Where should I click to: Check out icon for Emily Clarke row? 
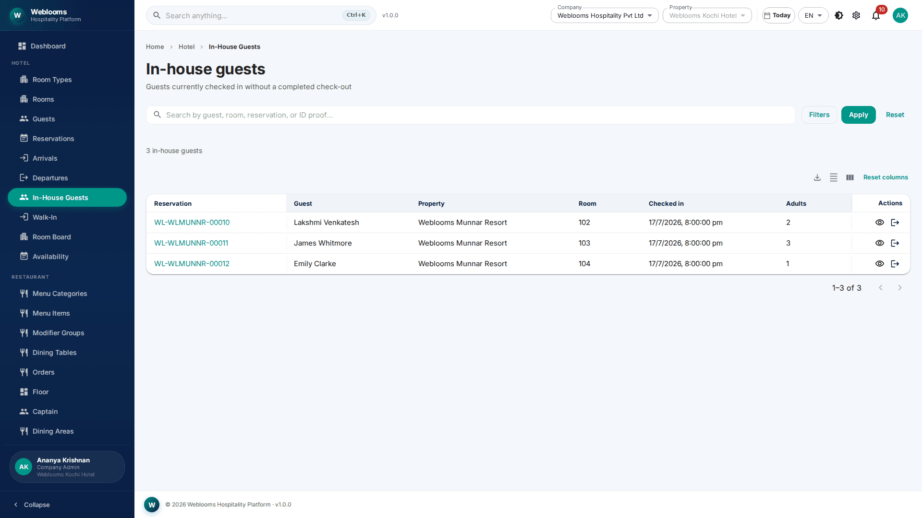click(x=895, y=264)
